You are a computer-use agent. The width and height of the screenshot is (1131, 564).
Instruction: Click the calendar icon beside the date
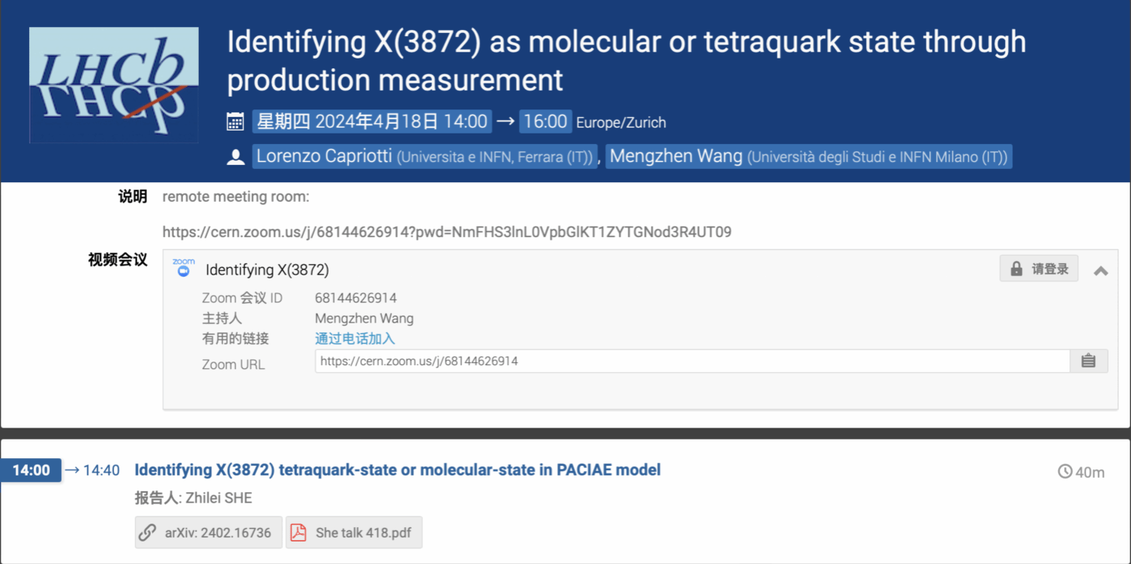[x=235, y=121]
